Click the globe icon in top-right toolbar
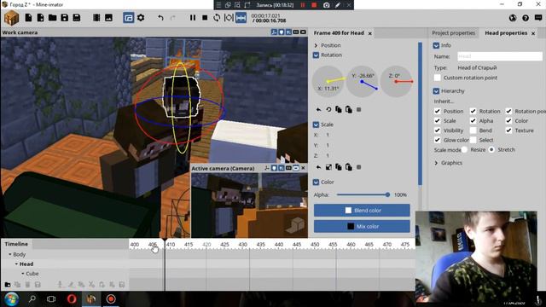The image size is (546, 307). coord(513,18)
